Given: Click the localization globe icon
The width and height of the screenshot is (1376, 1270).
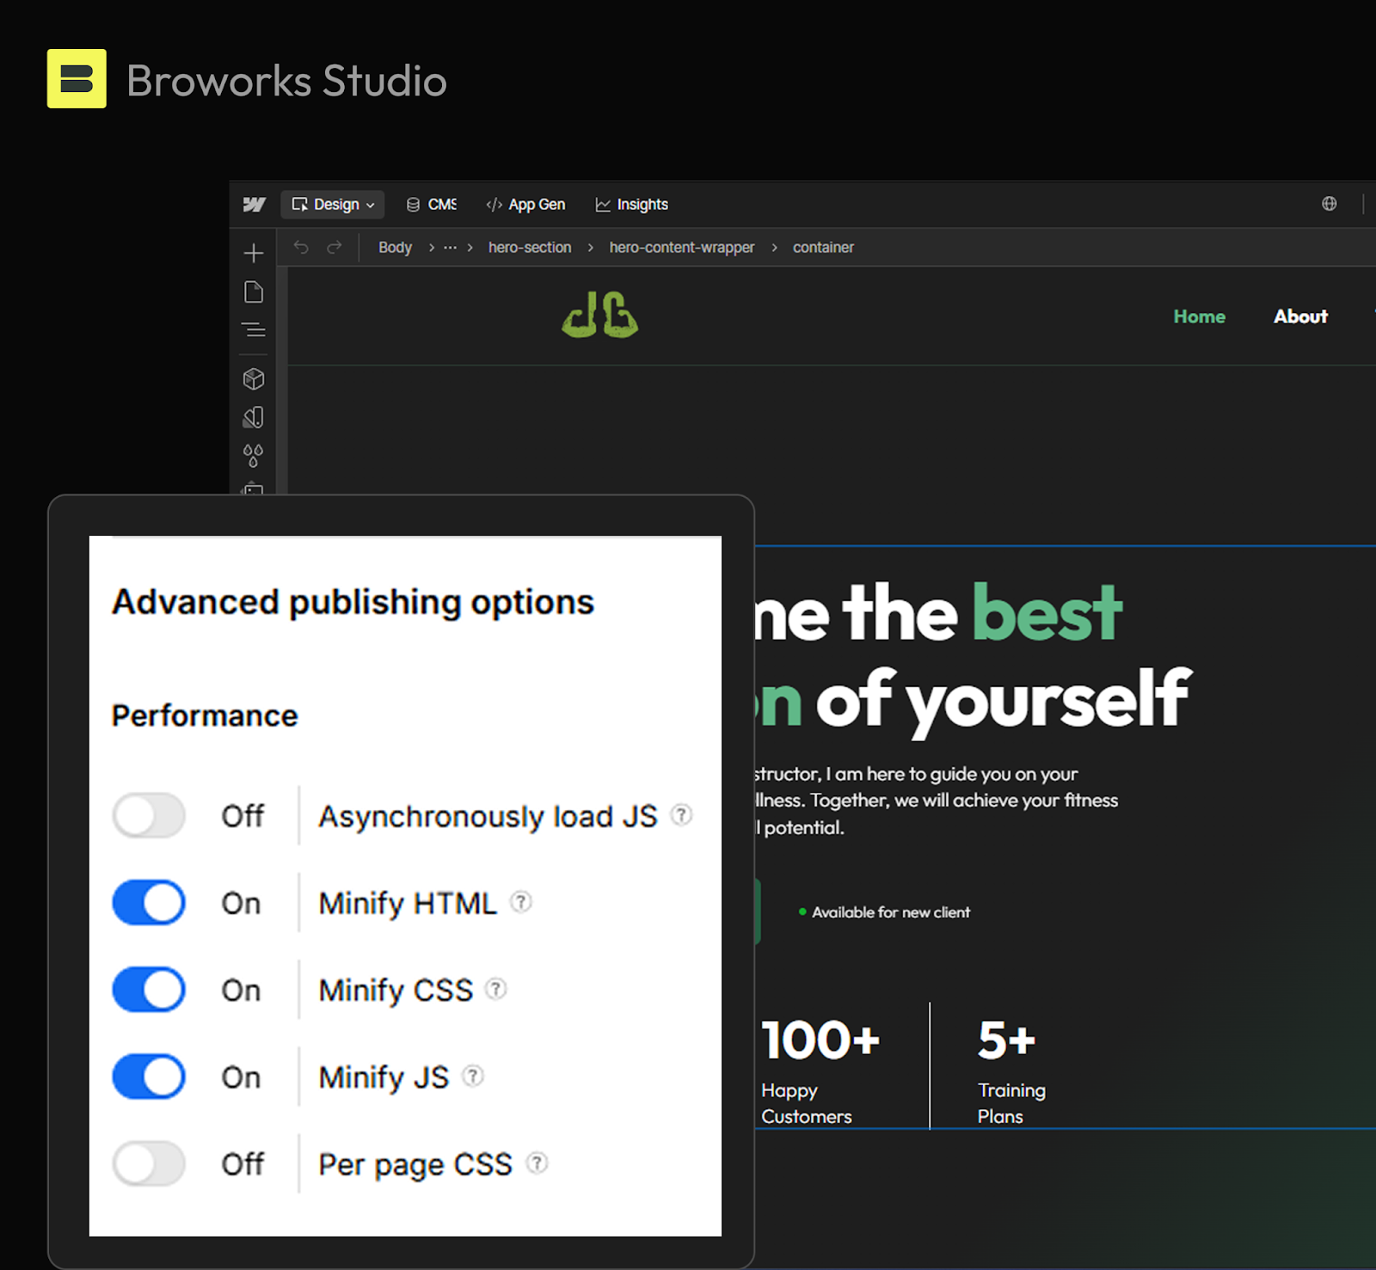Looking at the screenshot, I should (x=1330, y=204).
